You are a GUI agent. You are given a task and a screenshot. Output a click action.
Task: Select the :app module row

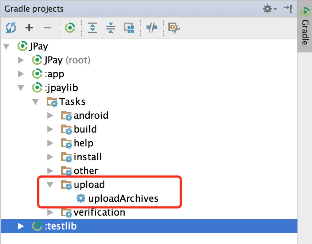click(149, 74)
